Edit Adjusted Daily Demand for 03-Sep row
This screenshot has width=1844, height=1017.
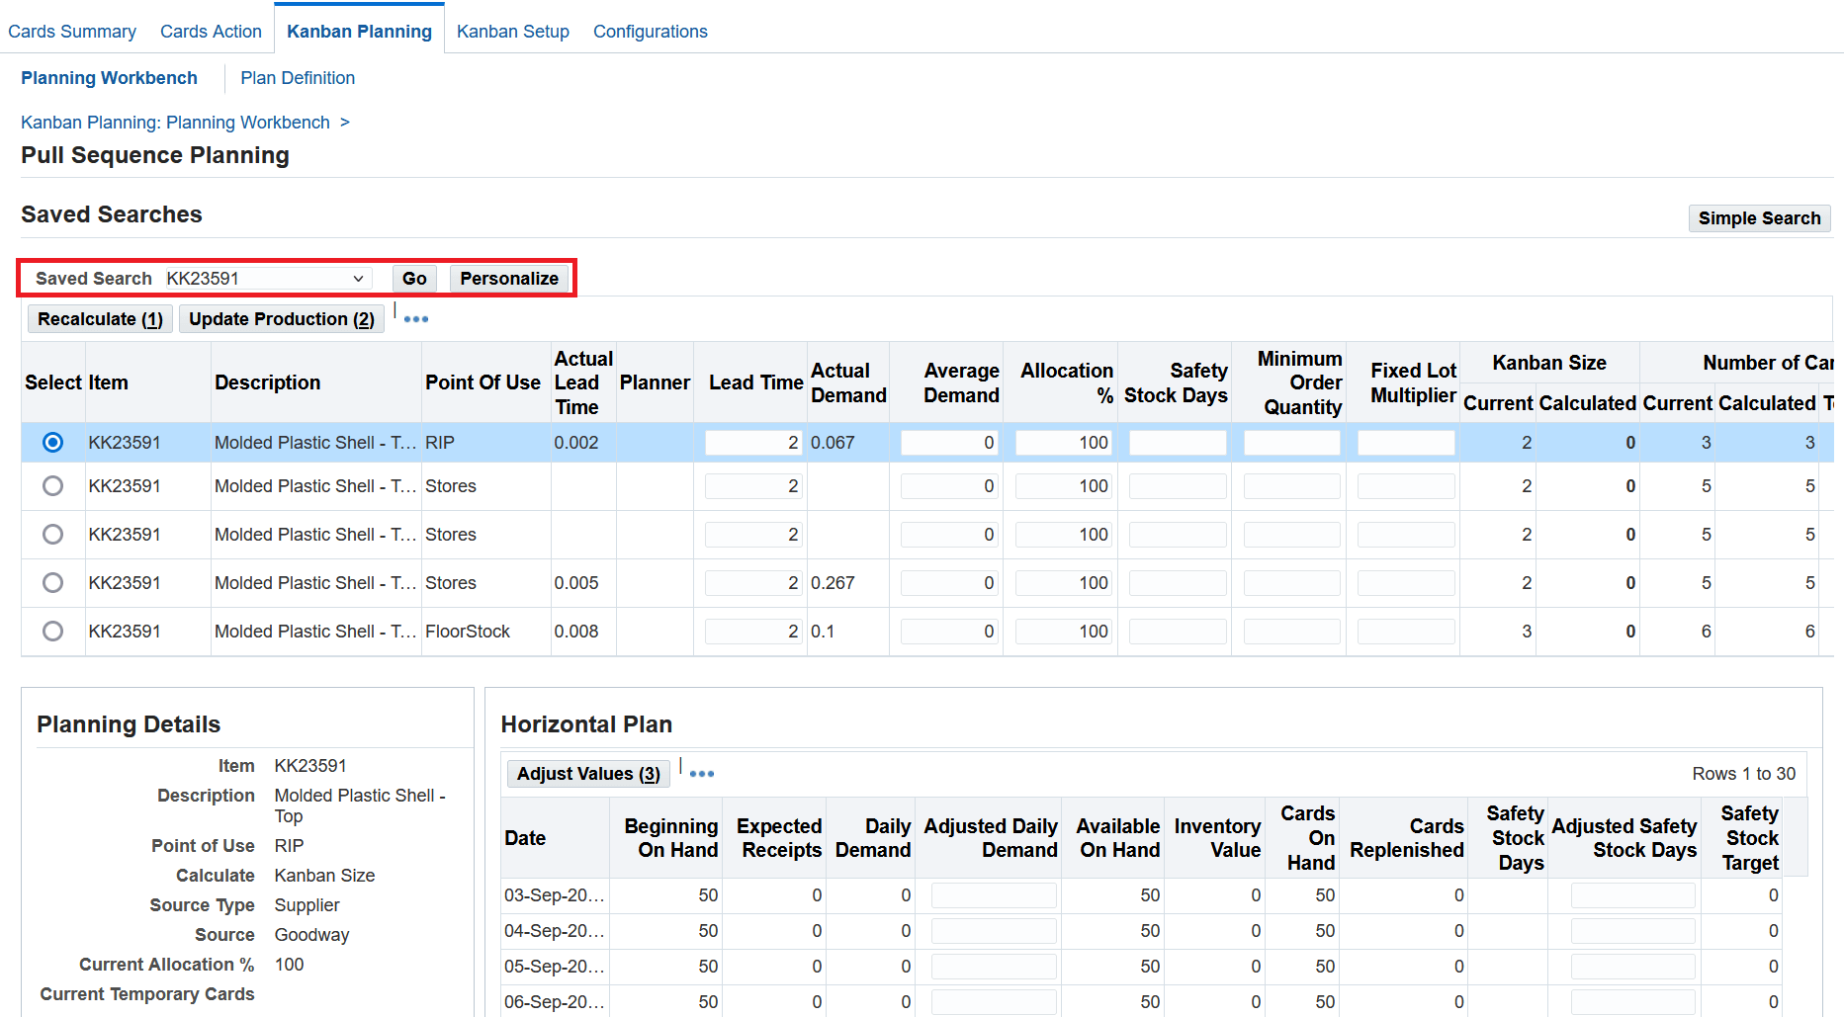pos(993,894)
